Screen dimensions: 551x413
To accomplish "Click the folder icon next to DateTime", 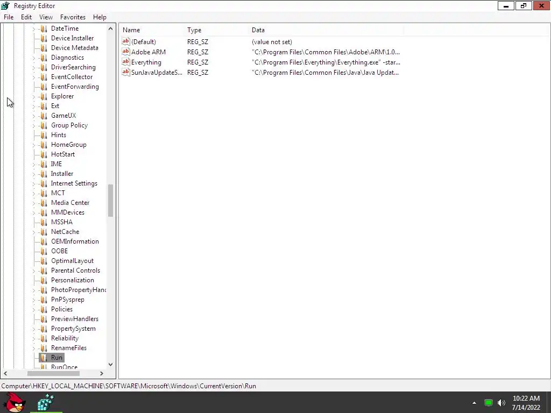I will coord(44,29).
